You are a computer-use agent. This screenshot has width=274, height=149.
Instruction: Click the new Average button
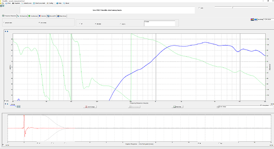click(x=90, y=107)
